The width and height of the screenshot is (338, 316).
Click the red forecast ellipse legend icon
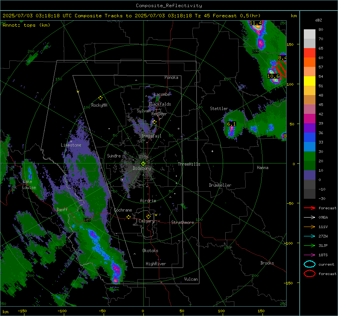click(x=309, y=274)
